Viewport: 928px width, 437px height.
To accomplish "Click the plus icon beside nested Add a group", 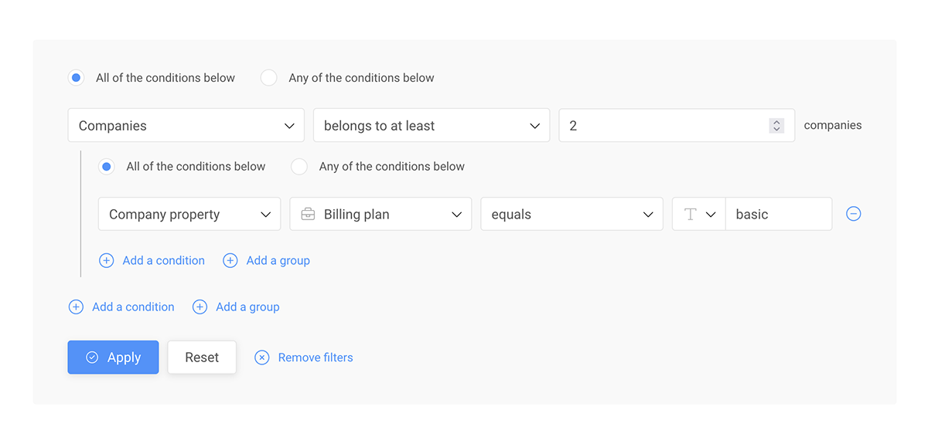I will (230, 260).
